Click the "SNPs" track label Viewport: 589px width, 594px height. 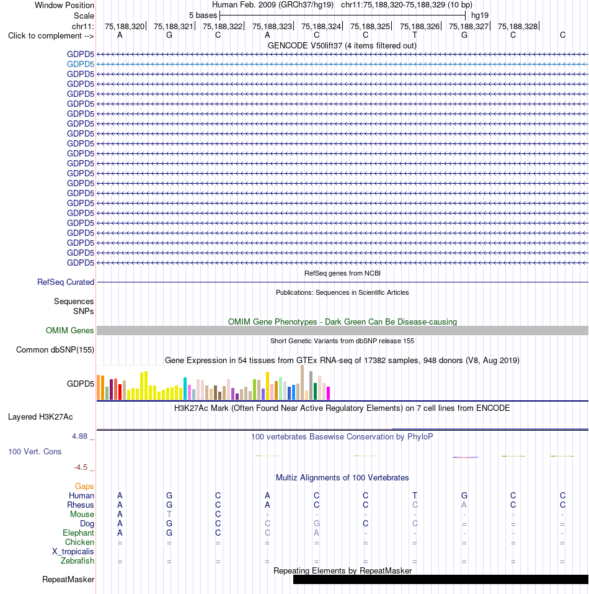click(x=84, y=312)
